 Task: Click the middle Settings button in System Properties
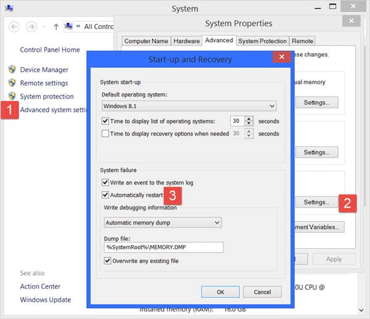tap(316, 152)
